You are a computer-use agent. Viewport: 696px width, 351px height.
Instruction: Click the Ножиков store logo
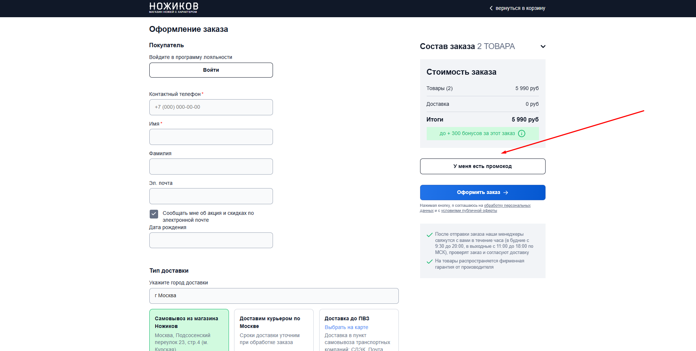pos(174,7)
